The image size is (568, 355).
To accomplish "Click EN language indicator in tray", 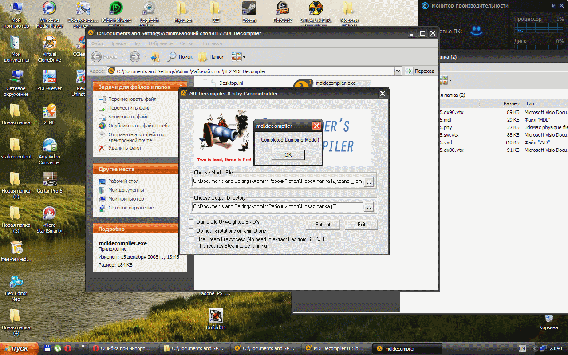I will (x=522, y=348).
